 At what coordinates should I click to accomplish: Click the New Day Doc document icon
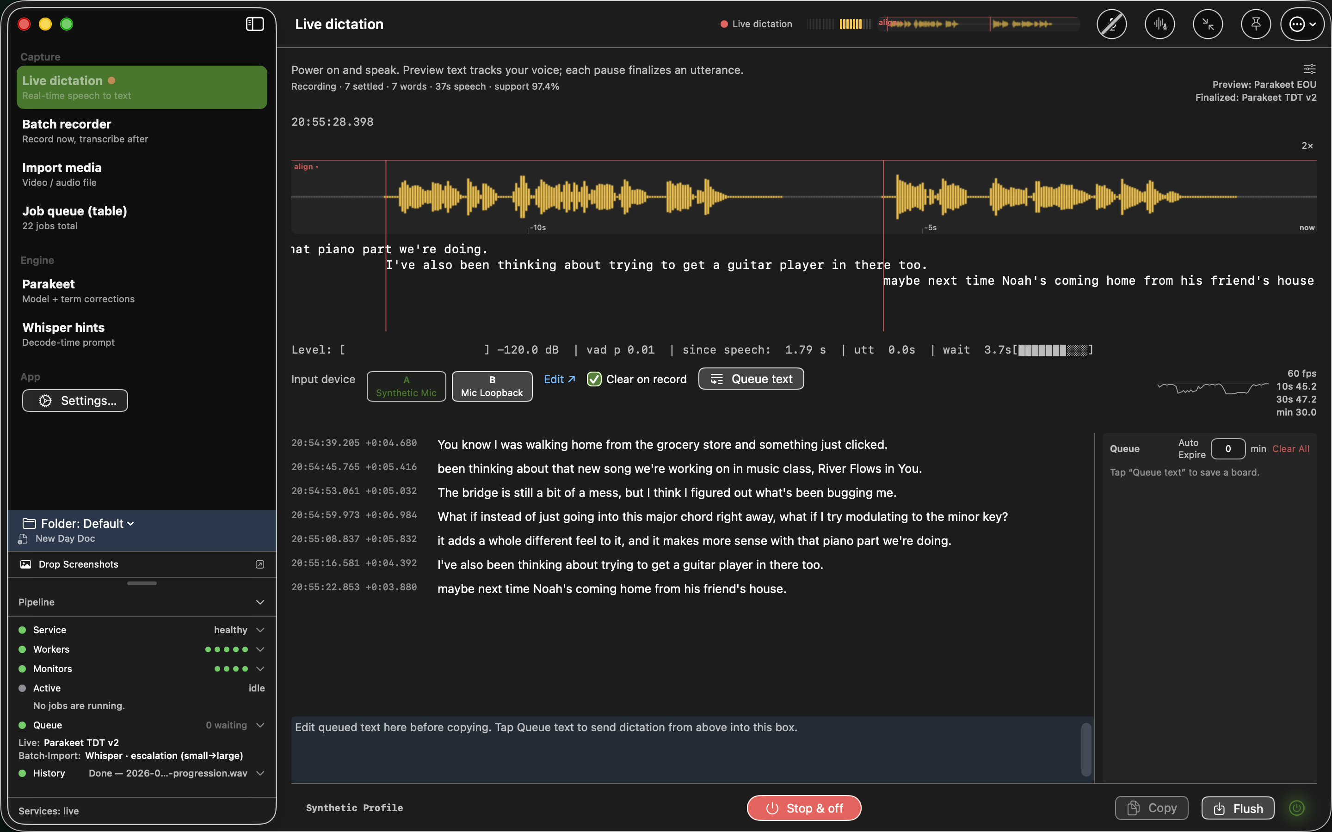(x=23, y=538)
